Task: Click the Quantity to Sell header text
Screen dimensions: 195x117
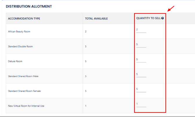Action: click(148, 18)
